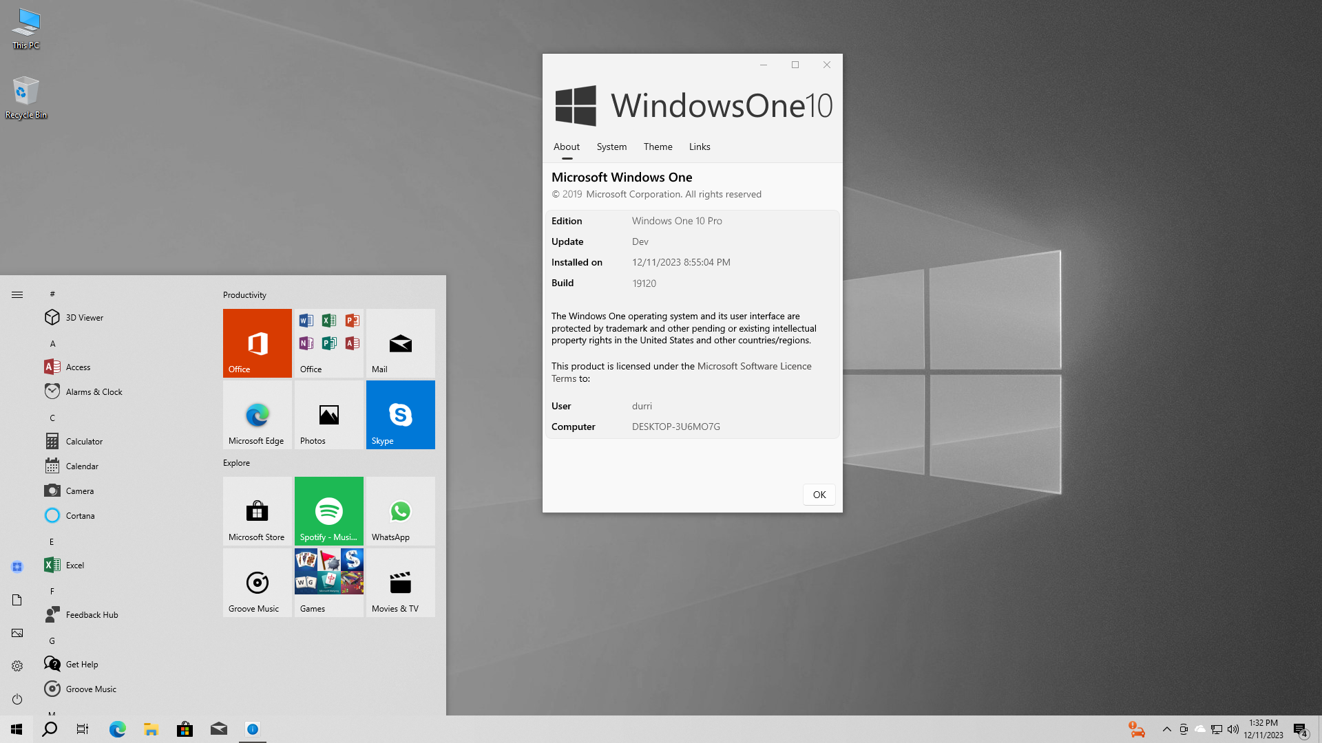
Task: Maximize the WindowsOne10 about window
Action: pos(795,65)
